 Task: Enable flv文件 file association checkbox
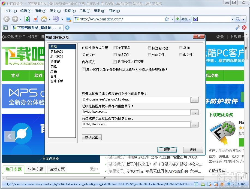(x=180, y=55)
